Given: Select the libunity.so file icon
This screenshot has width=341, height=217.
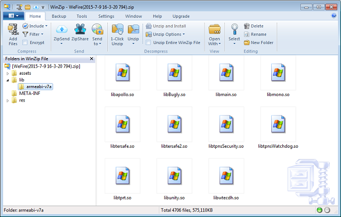Looking at the screenshot, I should pos(174,176).
